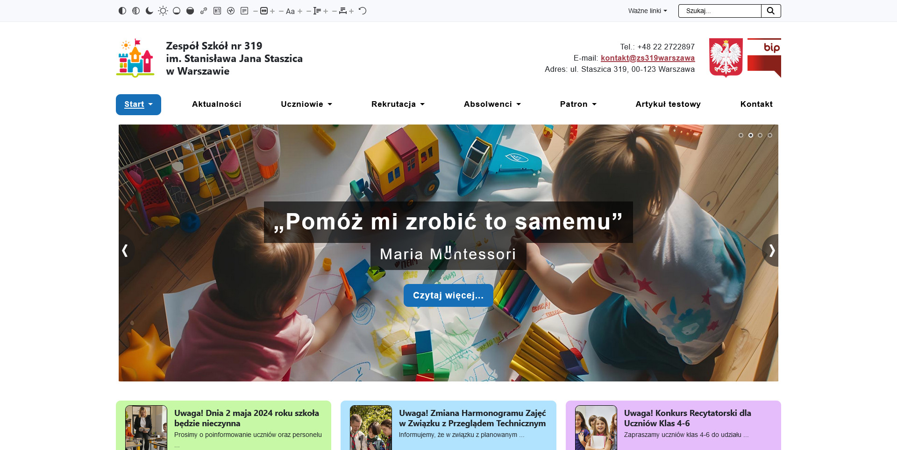Enable night mode with the moon icon

tap(149, 11)
